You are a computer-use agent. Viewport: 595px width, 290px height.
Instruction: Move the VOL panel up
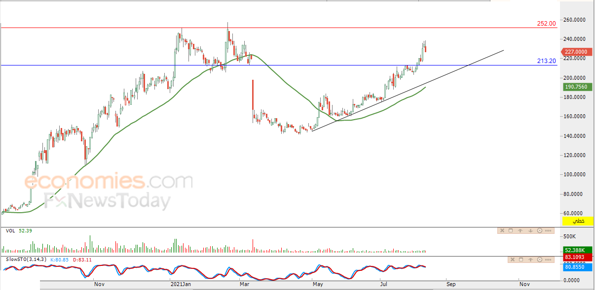click(521, 230)
